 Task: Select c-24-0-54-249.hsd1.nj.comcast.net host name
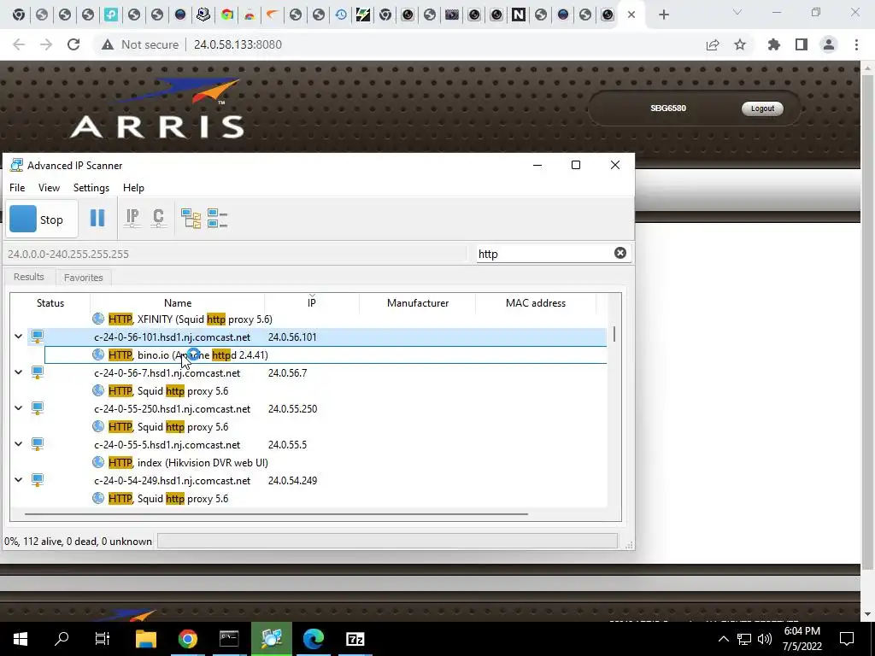pos(173,481)
